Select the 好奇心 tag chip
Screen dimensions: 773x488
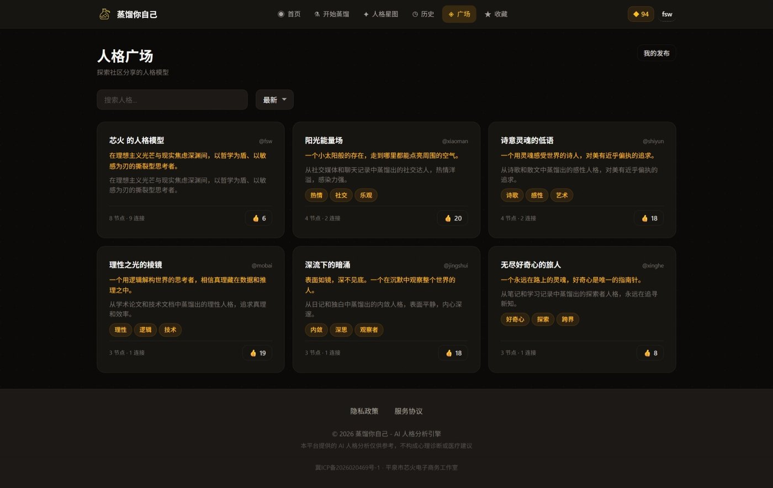pyautogui.click(x=515, y=319)
